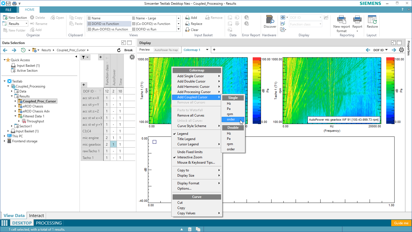This screenshot has width=412, height=232.
Task: Refresh the Data Selection view
Action: pyautogui.click(x=119, y=50)
